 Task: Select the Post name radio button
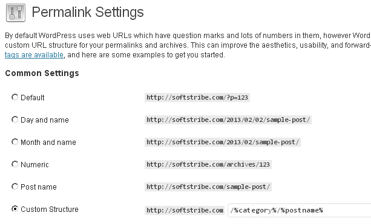pyautogui.click(x=15, y=187)
